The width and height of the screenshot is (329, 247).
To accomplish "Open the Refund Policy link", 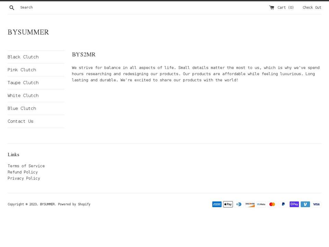I will [23, 172].
